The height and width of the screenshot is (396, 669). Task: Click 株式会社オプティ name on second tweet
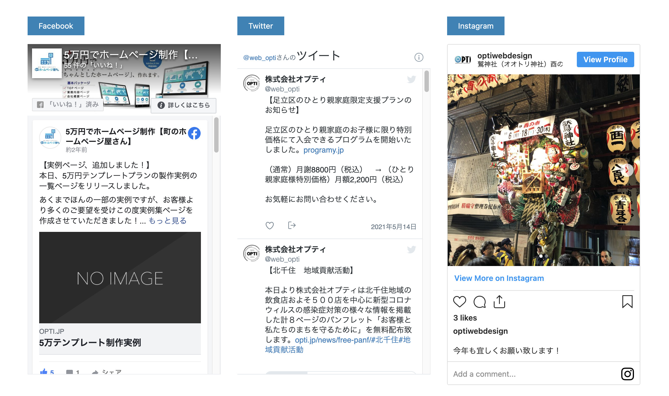pyautogui.click(x=295, y=249)
